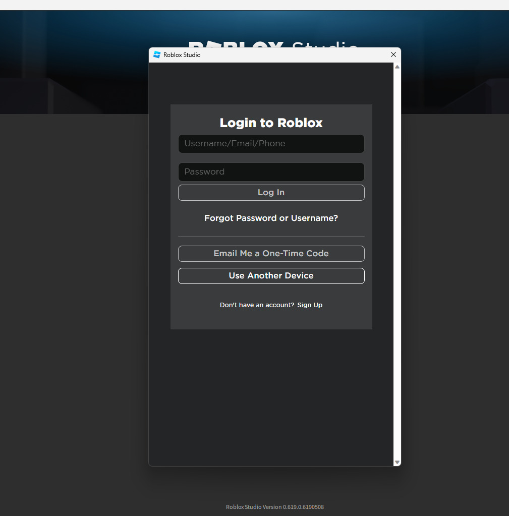Click the Don't have an account text
509x516 pixels.
256,305
